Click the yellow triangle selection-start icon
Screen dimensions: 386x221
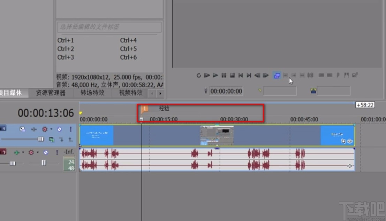click(x=260, y=91)
